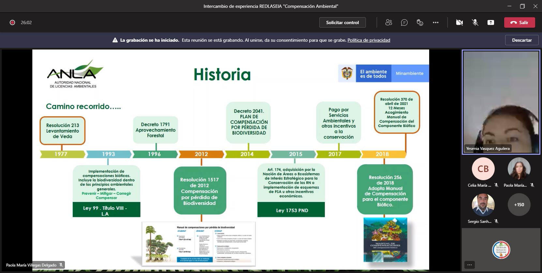Dismiss the recording notice with Descartar
Screen dimensions: 542x273
pos(522,40)
